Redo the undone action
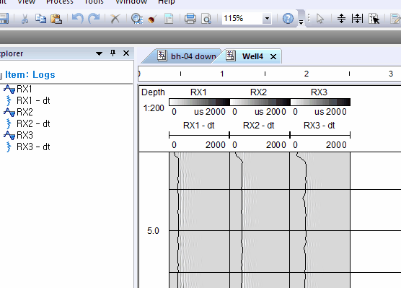 click(94, 19)
